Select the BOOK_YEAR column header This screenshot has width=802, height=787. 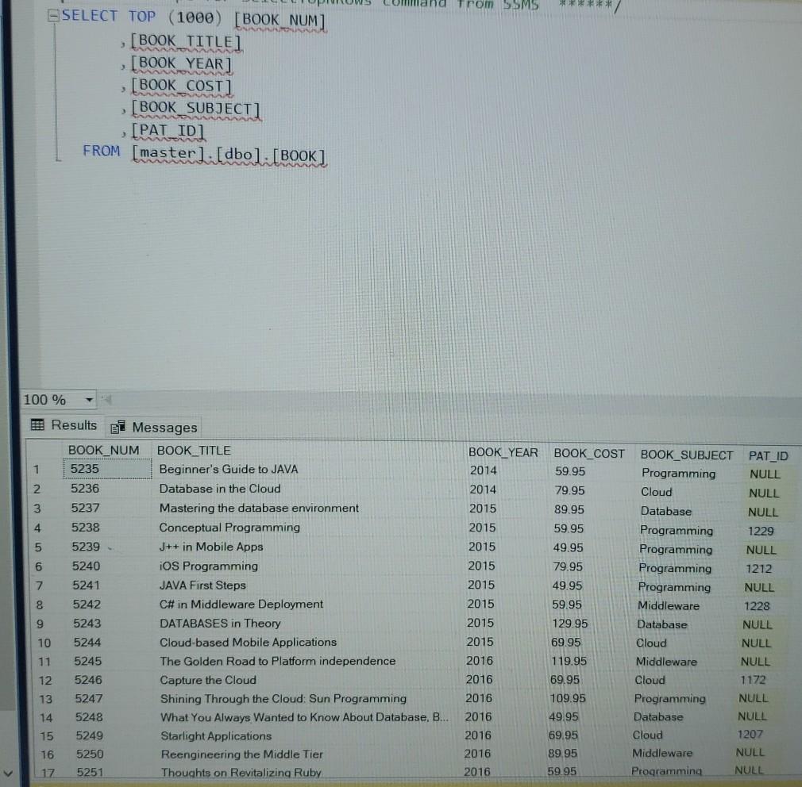point(503,451)
